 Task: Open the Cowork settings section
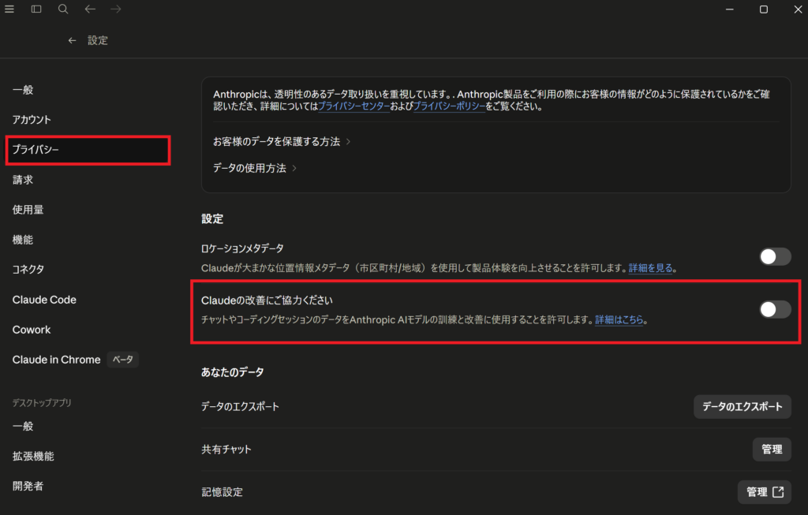(32, 330)
